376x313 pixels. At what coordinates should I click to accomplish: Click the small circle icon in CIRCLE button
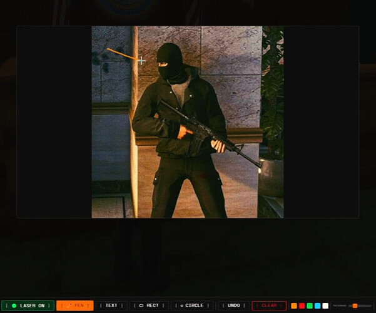coord(182,305)
